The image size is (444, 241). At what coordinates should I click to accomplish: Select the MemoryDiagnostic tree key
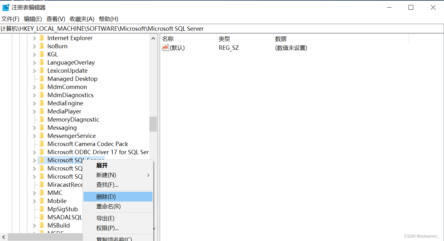click(73, 119)
